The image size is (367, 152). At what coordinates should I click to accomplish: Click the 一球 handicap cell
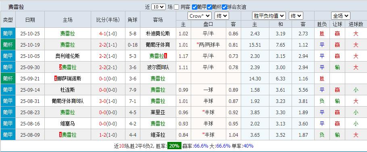click(209, 90)
